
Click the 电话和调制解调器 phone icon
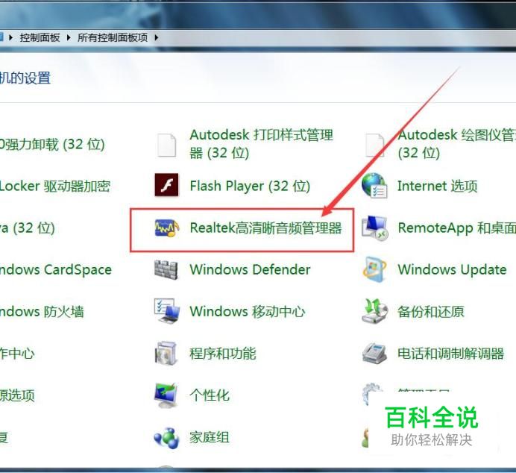tap(374, 353)
